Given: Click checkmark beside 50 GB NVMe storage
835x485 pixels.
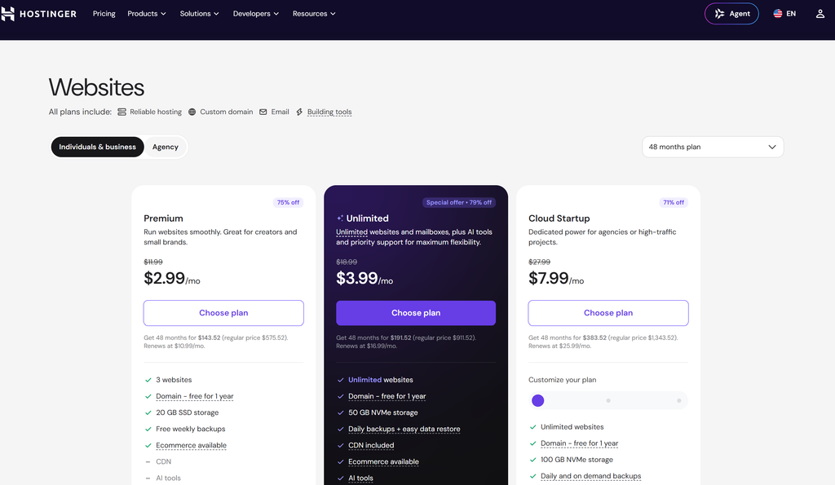Looking at the screenshot, I should 340,412.
